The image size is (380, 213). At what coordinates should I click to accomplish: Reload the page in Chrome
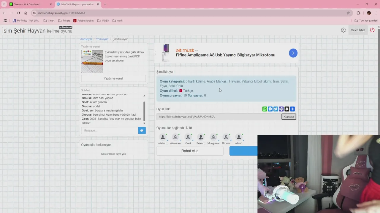[x=18, y=13]
